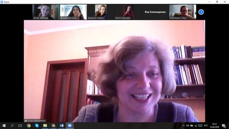Expand the hidden system tray icons
The height and width of the screenshot is (129, 229).
coord(183,126)
